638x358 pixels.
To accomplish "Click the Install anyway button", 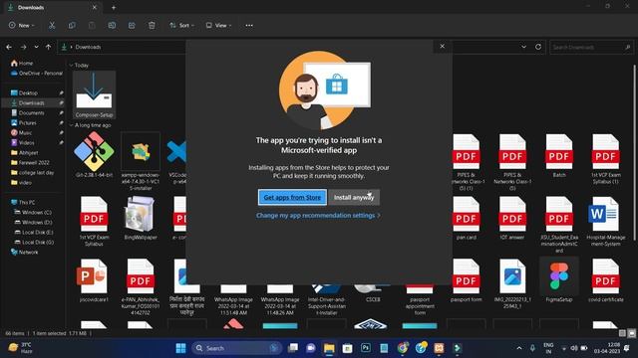I will [x=354, y=197].
